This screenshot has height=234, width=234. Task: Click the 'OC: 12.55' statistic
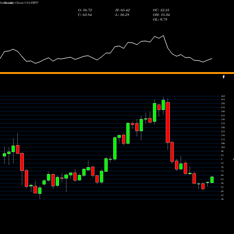161,10
